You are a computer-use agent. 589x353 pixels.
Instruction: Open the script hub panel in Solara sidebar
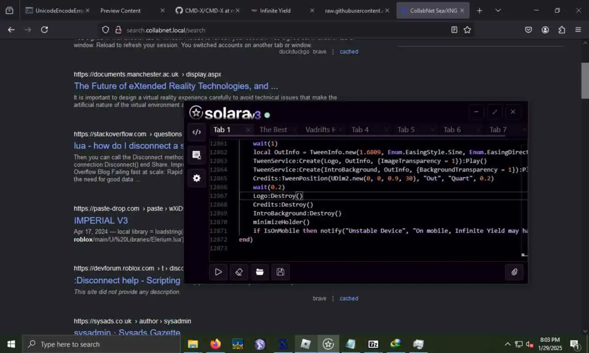point(196,155)
